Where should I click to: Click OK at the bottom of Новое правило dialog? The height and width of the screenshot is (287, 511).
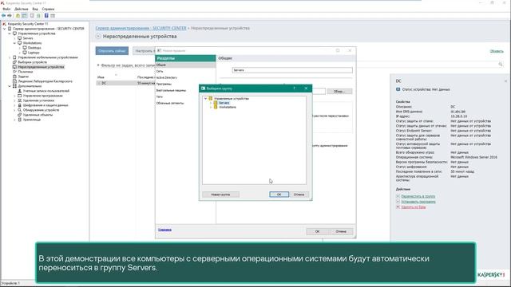318,231
